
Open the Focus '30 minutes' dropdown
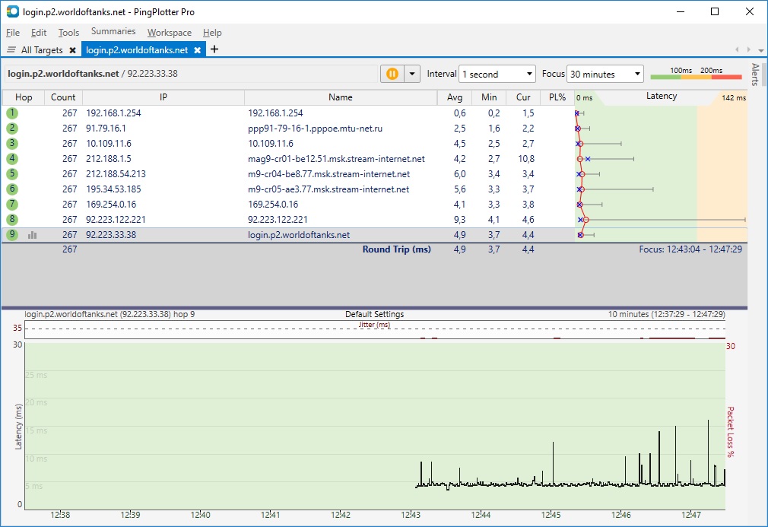pos(605,74)
